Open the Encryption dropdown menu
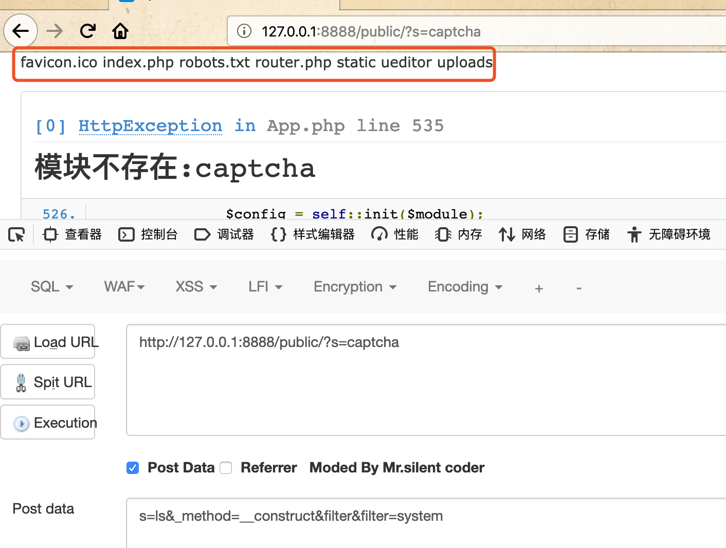 tap(355, 287)
